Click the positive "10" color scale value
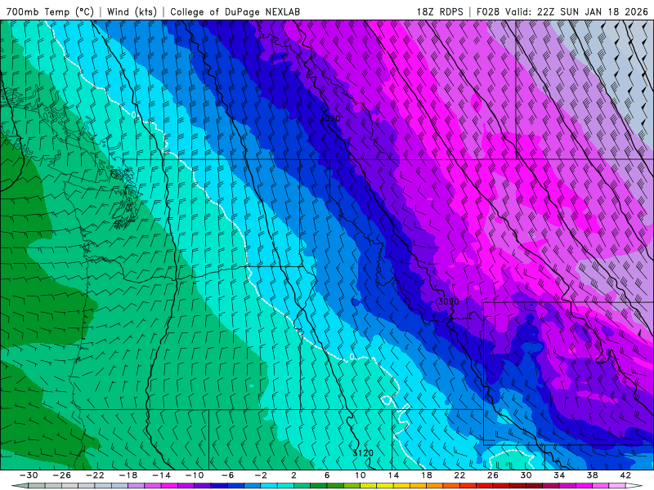The width and height of the screenshot is (654, 490). pyautogui.click(x=361, y=475)
